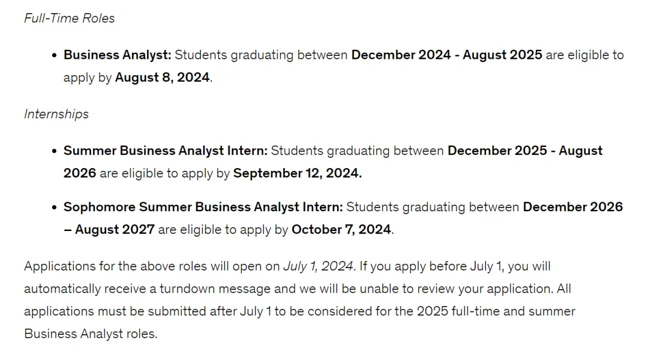Click the December 2025 - August text

(x=525, y=151)
